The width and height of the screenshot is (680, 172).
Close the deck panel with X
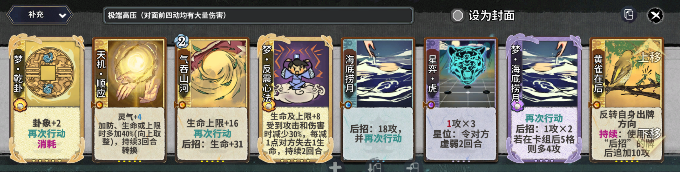click(x=655, y=15)
